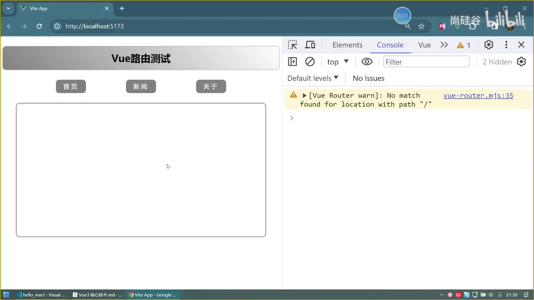The height and width of the screenshot is (300, 534).
Task: Click the 关于 navigation button
Action: pyautogui.click(x=211, y=86)
